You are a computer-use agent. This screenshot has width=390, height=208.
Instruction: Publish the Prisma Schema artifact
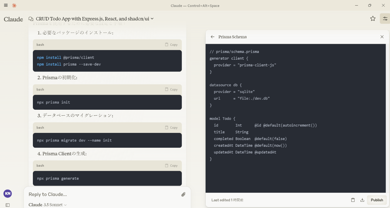pyautogui.click(x=377, y=200)
